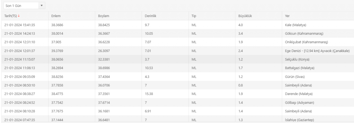Sort by the Enlem column header

[56, 16]
